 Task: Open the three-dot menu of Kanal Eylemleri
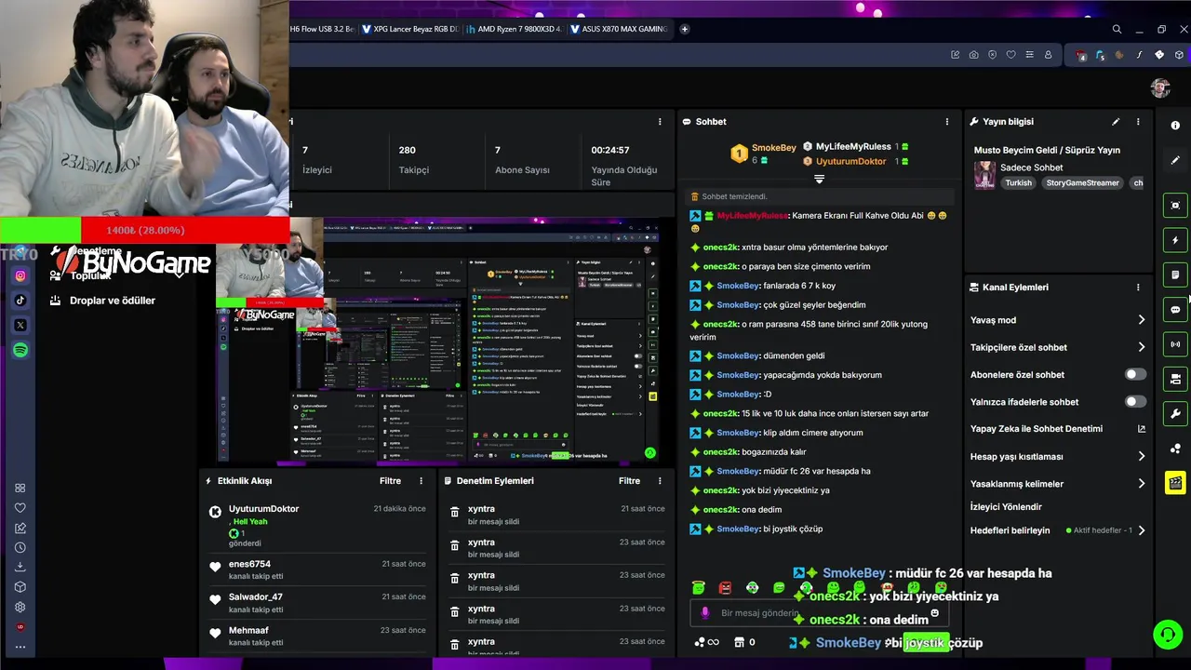(x=1138, y=288)
